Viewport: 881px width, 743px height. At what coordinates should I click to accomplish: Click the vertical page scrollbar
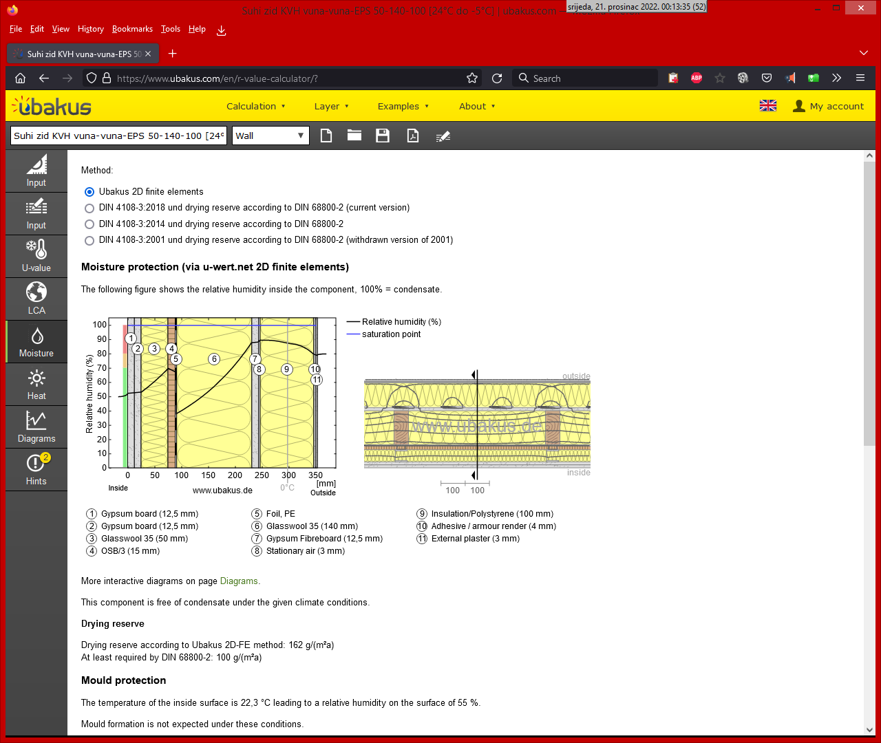tap(869, 303)
